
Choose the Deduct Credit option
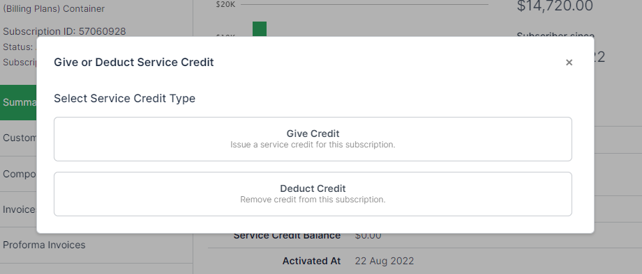pos(313,194)
